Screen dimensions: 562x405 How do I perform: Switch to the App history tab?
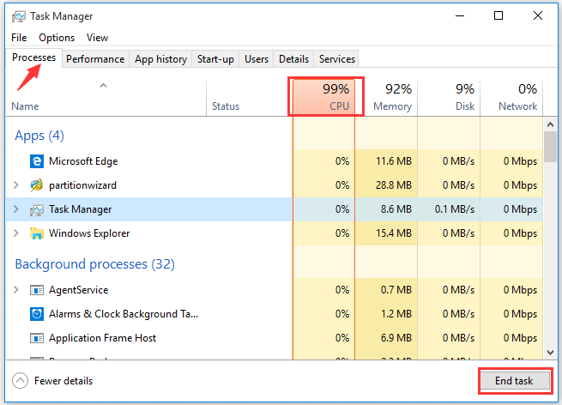tap(160, 59)
